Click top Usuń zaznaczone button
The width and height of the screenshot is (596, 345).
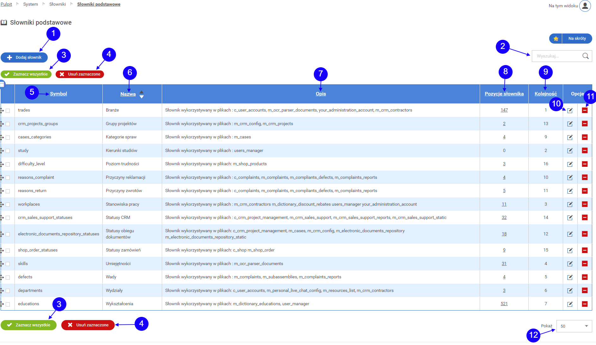point(80,74)
